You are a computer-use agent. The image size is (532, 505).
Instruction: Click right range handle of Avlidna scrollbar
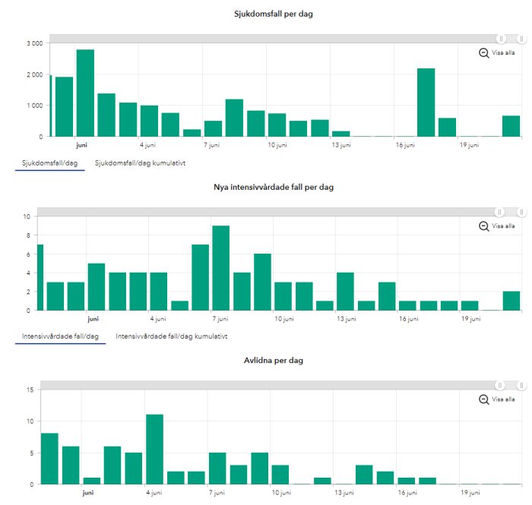click(x=522, y=385)
